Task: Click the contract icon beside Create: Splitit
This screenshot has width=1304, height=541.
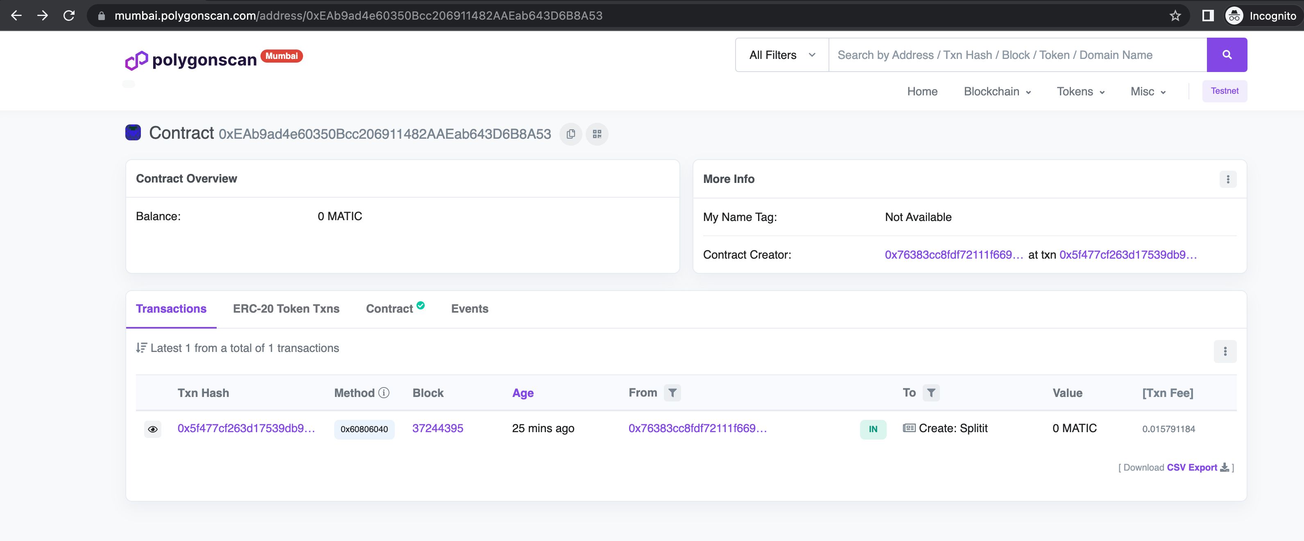Action: point(909,428)
